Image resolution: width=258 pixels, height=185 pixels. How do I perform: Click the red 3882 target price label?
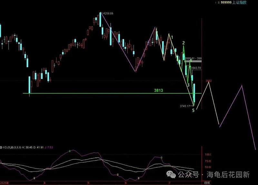[209, 81]
